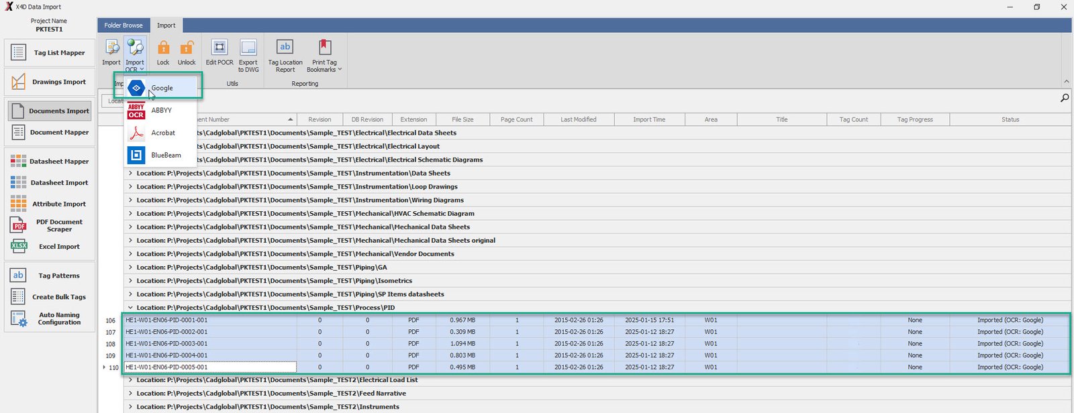1074x413 pixels.
Task: Collapse the Process\PID location group
Action: point(130,308)
